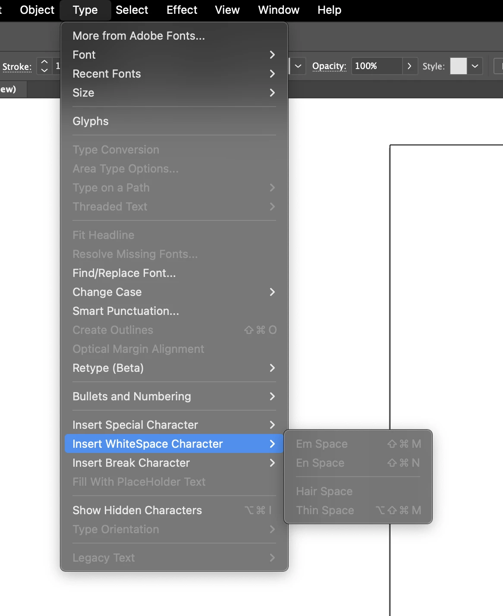Adjust the stroke weight stepper arrows
This screenshot has height=616, width=503.
point(44,66)
